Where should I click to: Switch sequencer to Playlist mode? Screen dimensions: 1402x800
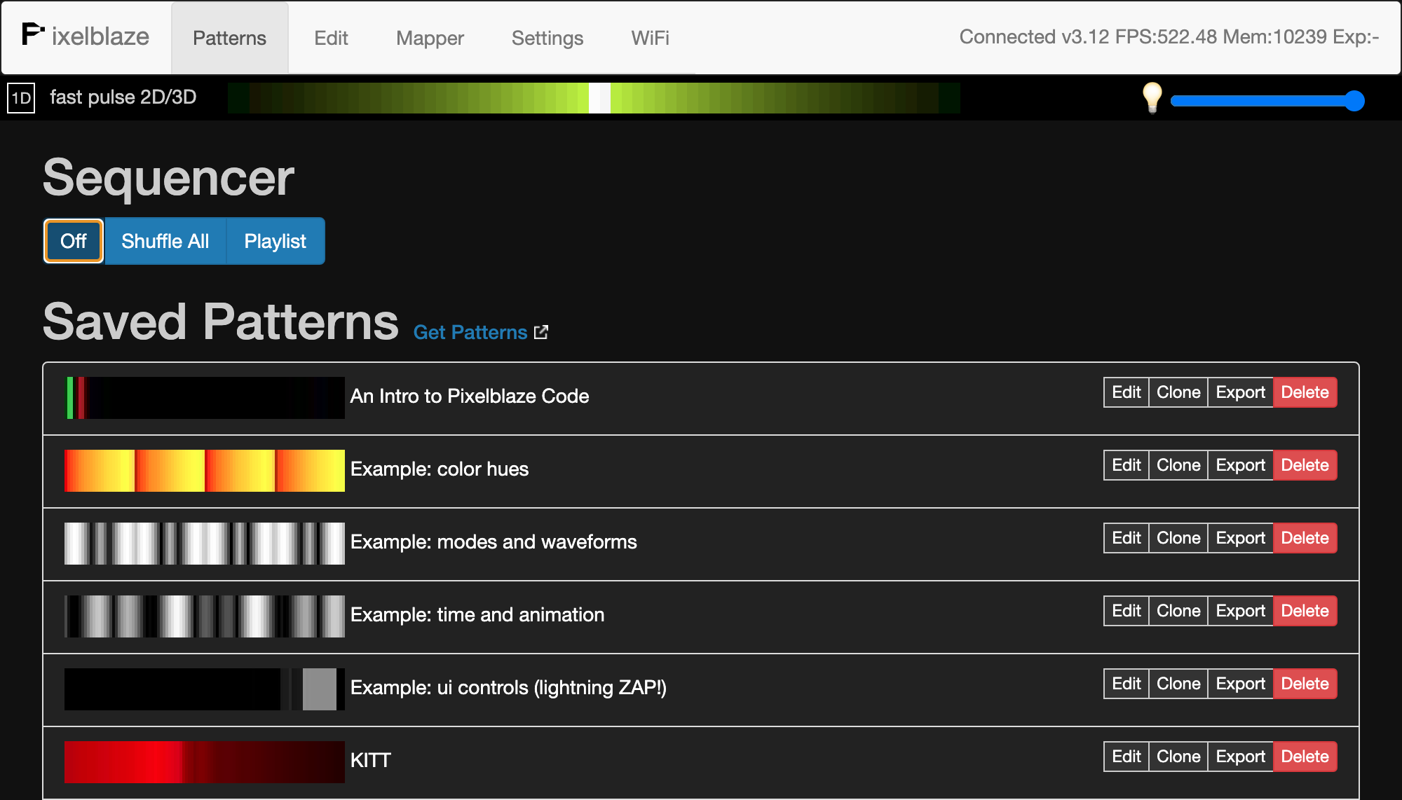click(x=275, y=241)
